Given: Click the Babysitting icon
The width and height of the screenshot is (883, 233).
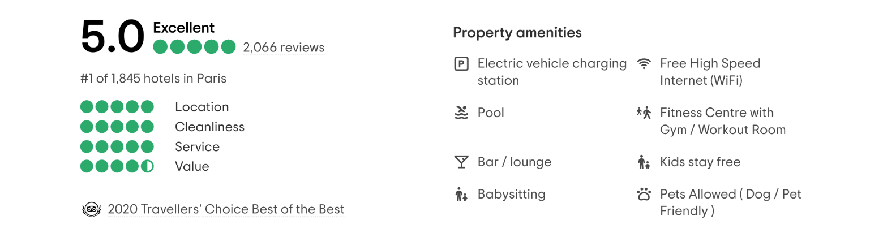Looking at the screenshot, I should point(461,195).
